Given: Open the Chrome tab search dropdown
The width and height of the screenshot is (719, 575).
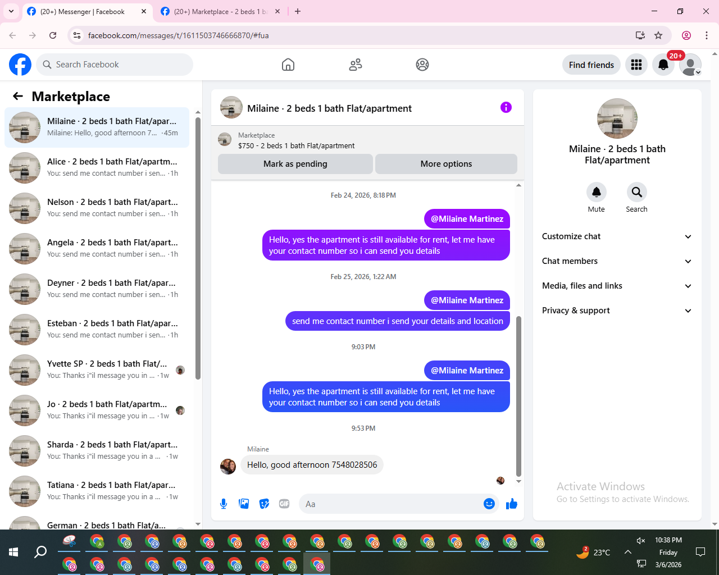Looking at the screenshot, I should [11, 11].
